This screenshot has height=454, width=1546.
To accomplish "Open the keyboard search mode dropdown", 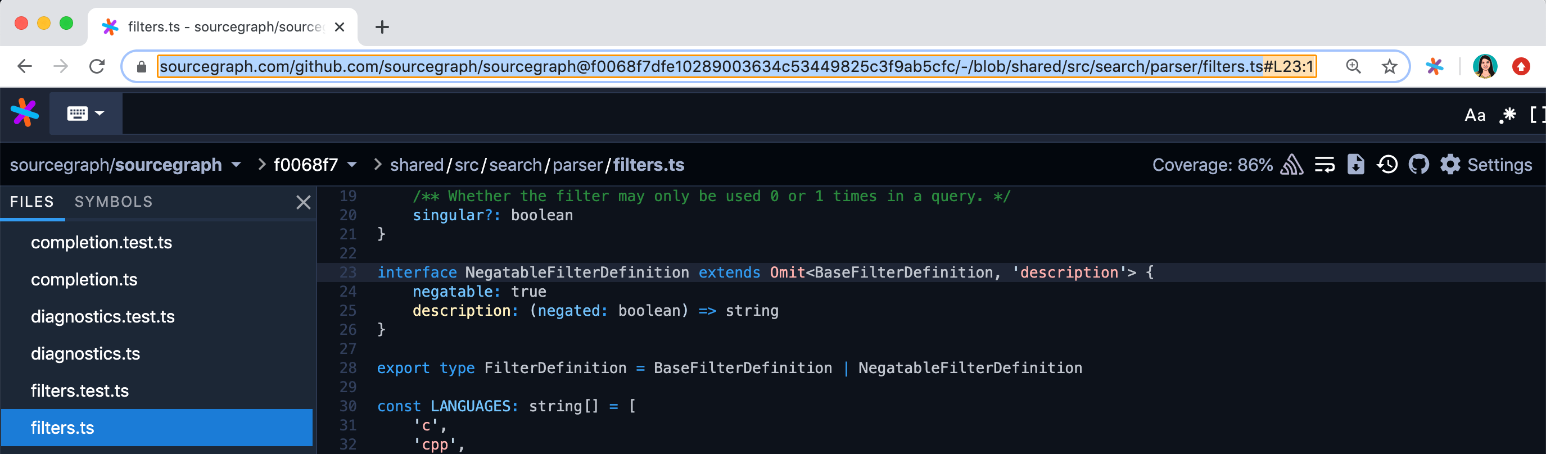I will pyautogui.click(x=86, y=113).
